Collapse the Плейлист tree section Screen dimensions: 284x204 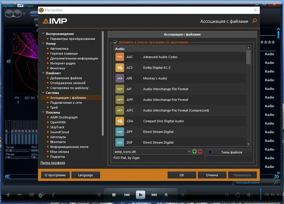pos(43,73)
